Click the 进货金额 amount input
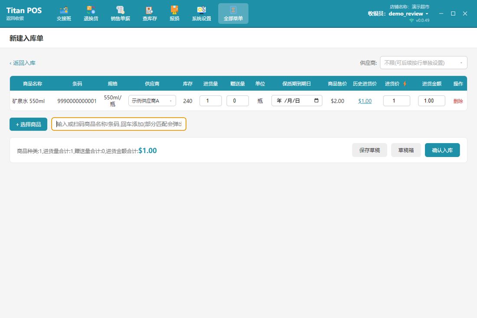Viewport: 477px width, 318px height. pyautogui.click(x=431, y=101)
